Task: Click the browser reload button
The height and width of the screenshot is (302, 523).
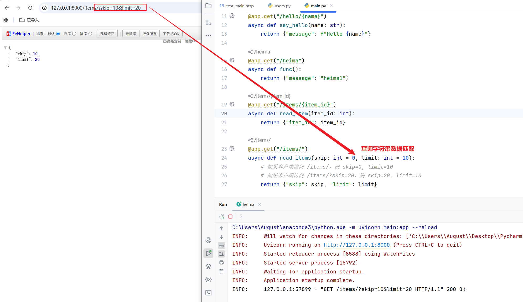Action: coord(30,8)
